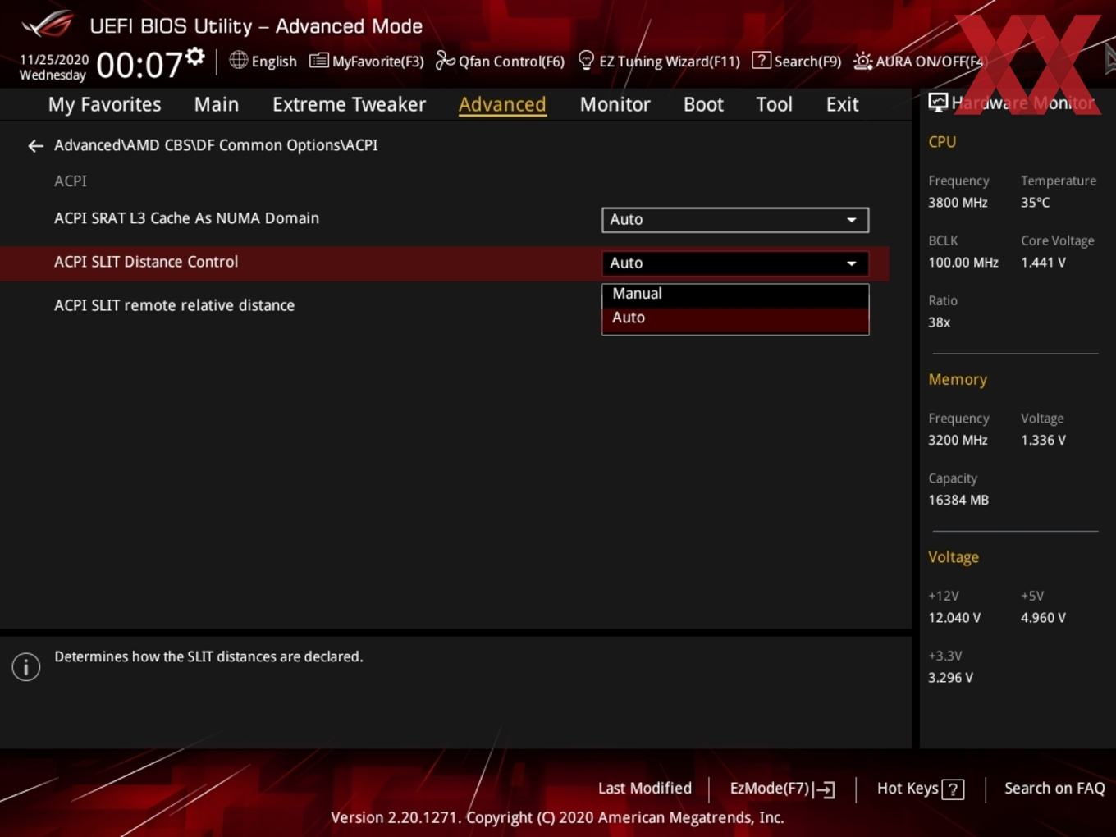Click the breadcrumb path Advanced\AMD CBS
Screen dimensions: 1116x837
[216, 145]
